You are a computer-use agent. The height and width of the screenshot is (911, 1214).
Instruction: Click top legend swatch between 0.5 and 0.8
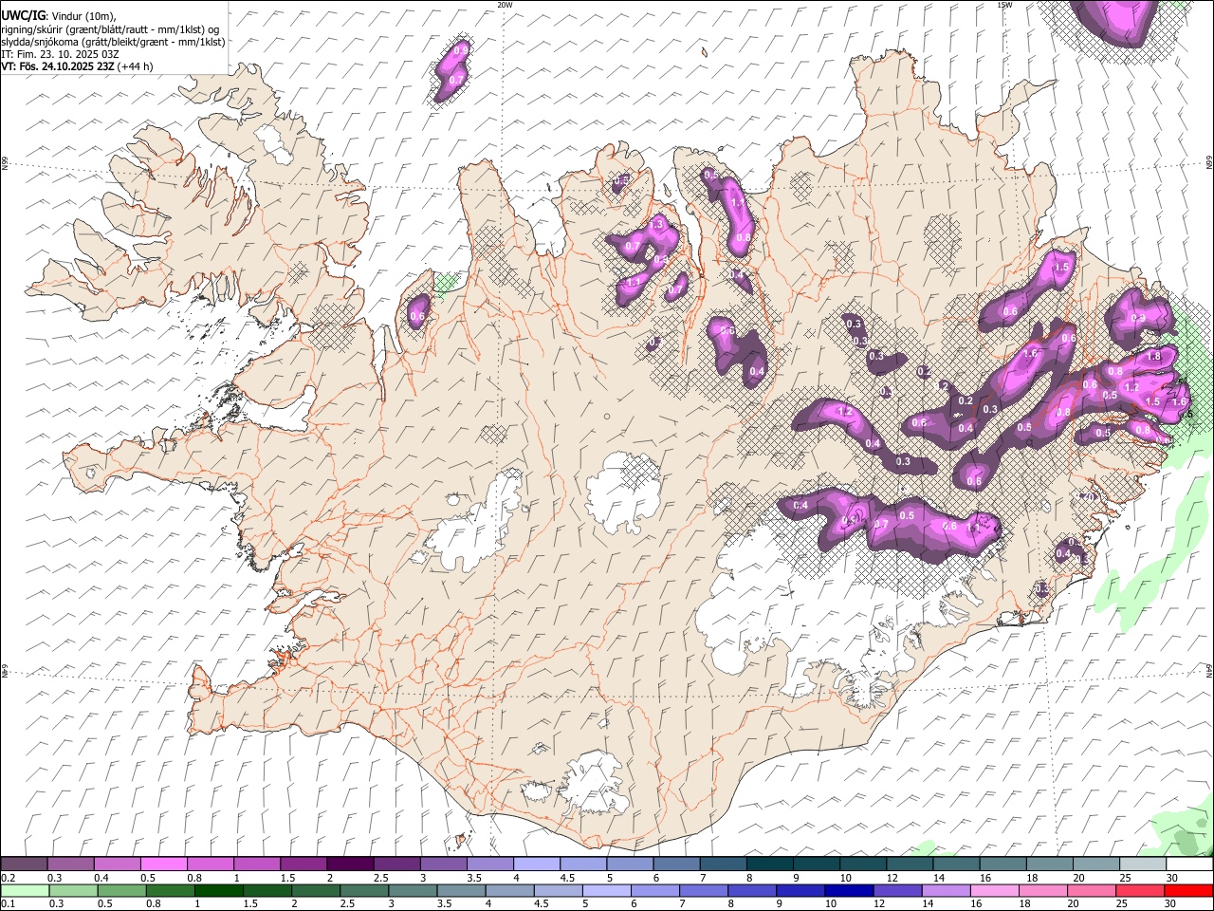coord(163,864)
